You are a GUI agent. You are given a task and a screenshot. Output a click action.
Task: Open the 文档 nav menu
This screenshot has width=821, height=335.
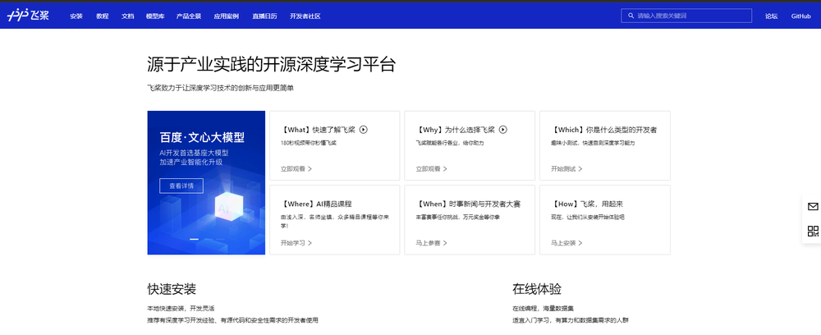128,16
